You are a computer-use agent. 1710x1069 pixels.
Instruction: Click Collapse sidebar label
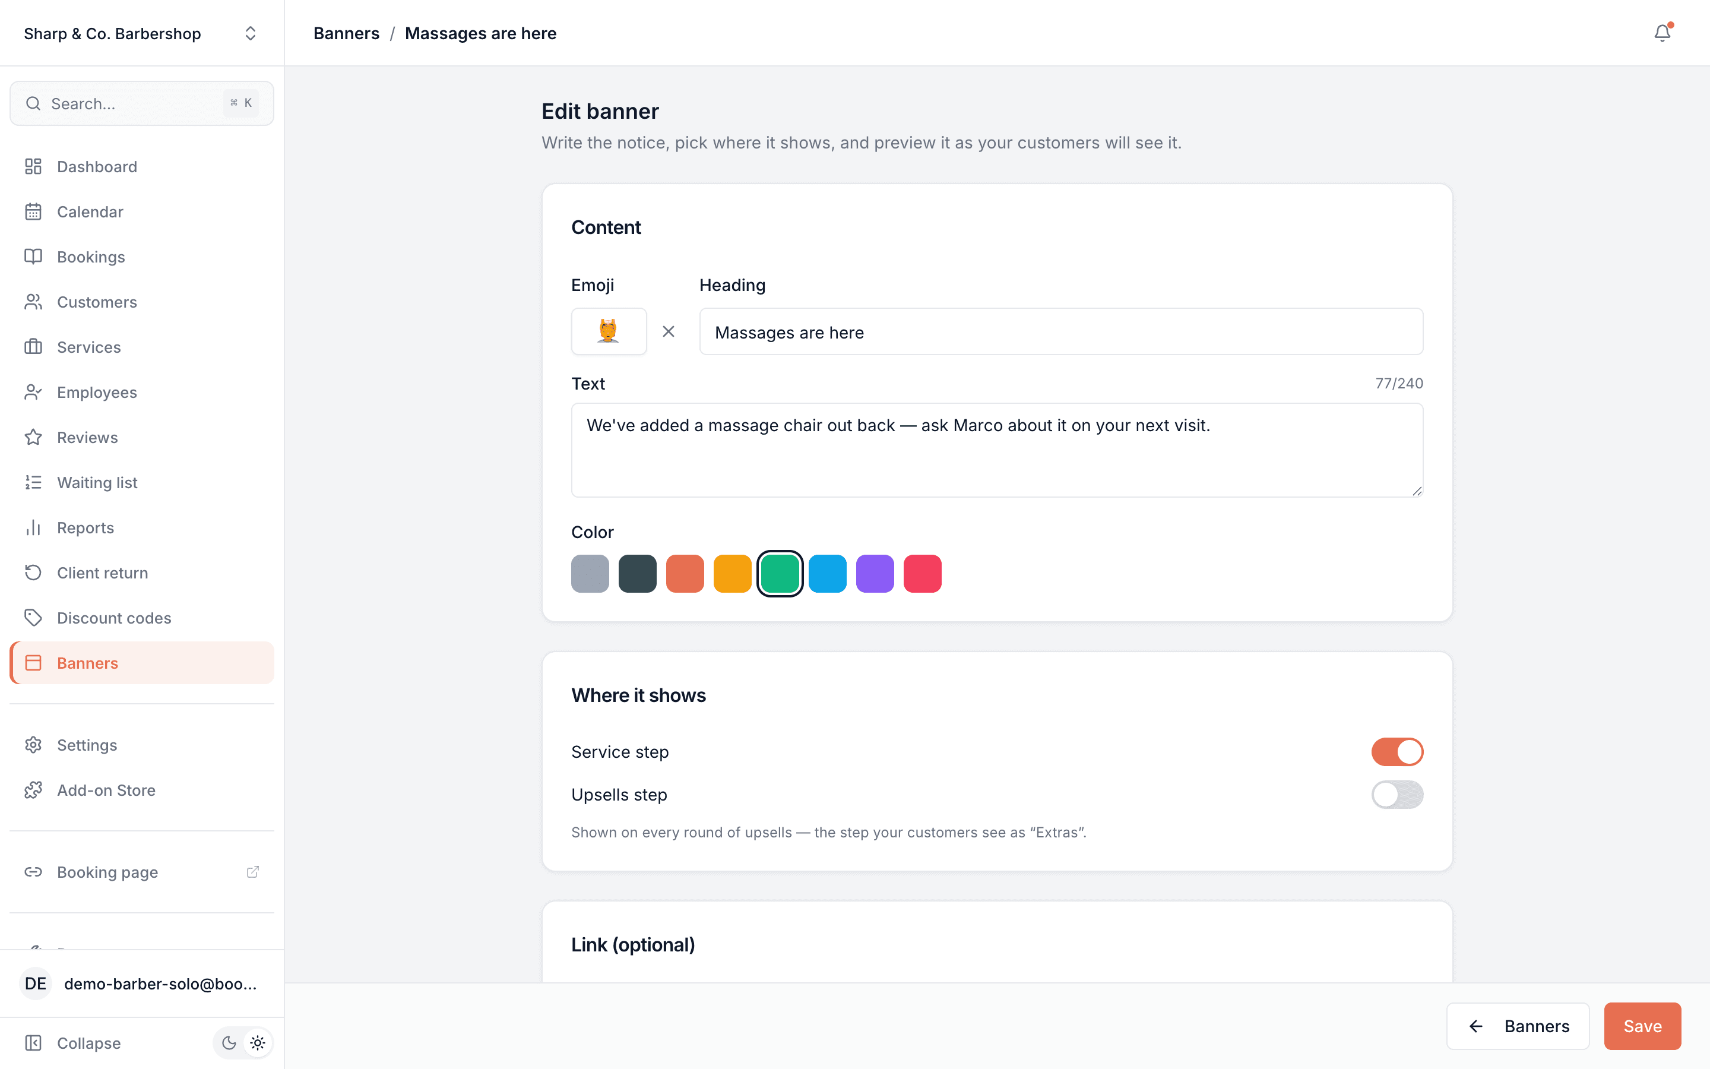[x=89, y=1043]
